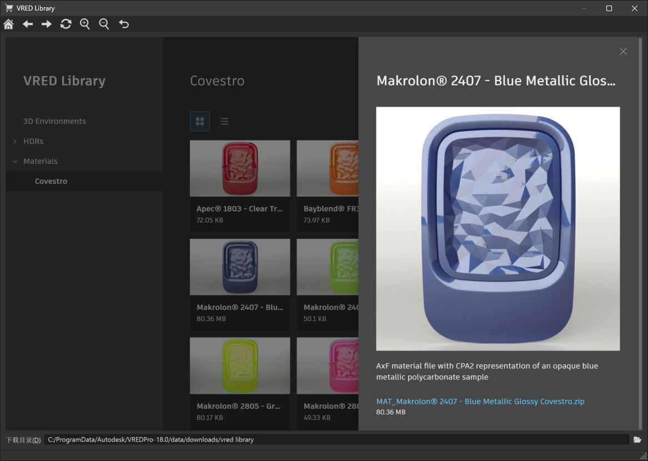648x461 pixels.
Task: Click the 'Makrolon® 2407 - Blu...' card title
Action: point(240,307)
